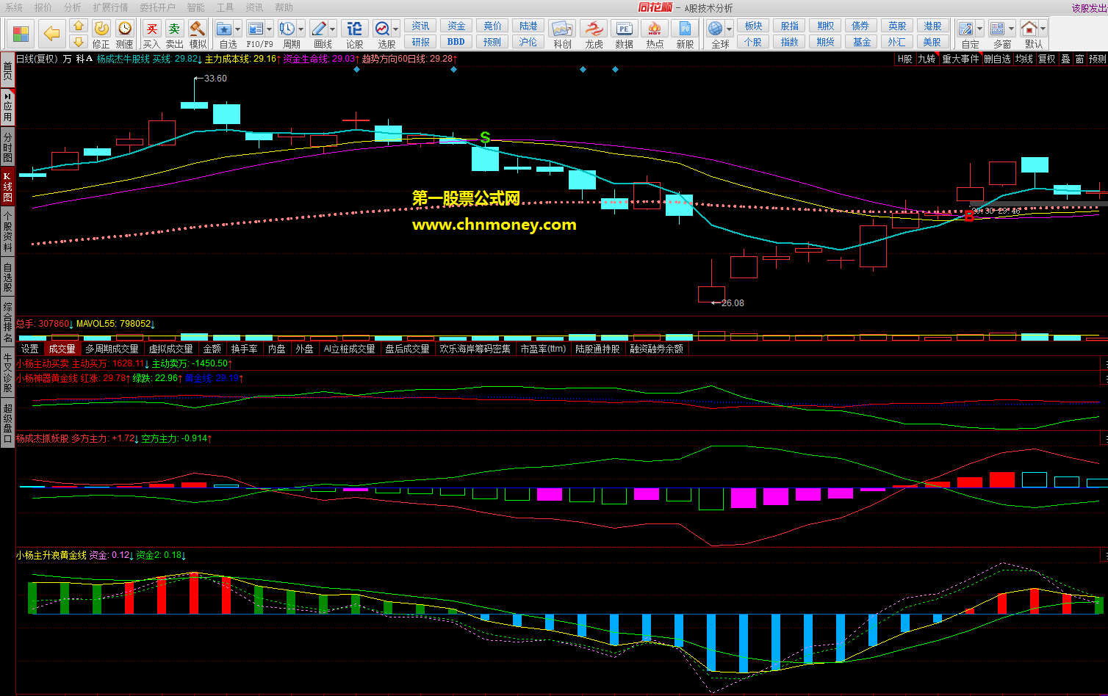Screen dimensions: 1108x696
Task: Expand the 多窗 dropdown arrow
Action: coord(1011,29)
